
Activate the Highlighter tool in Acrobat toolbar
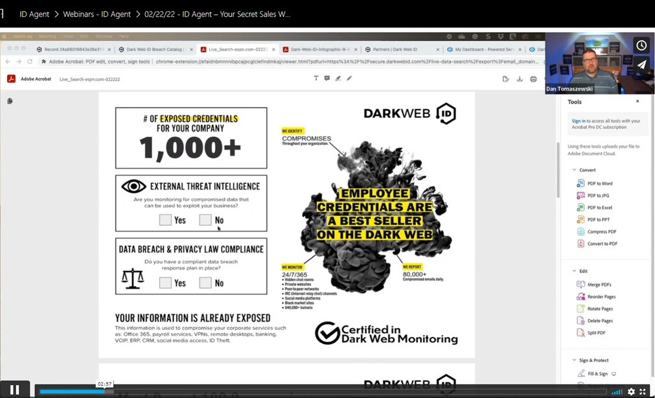[338, 78]
